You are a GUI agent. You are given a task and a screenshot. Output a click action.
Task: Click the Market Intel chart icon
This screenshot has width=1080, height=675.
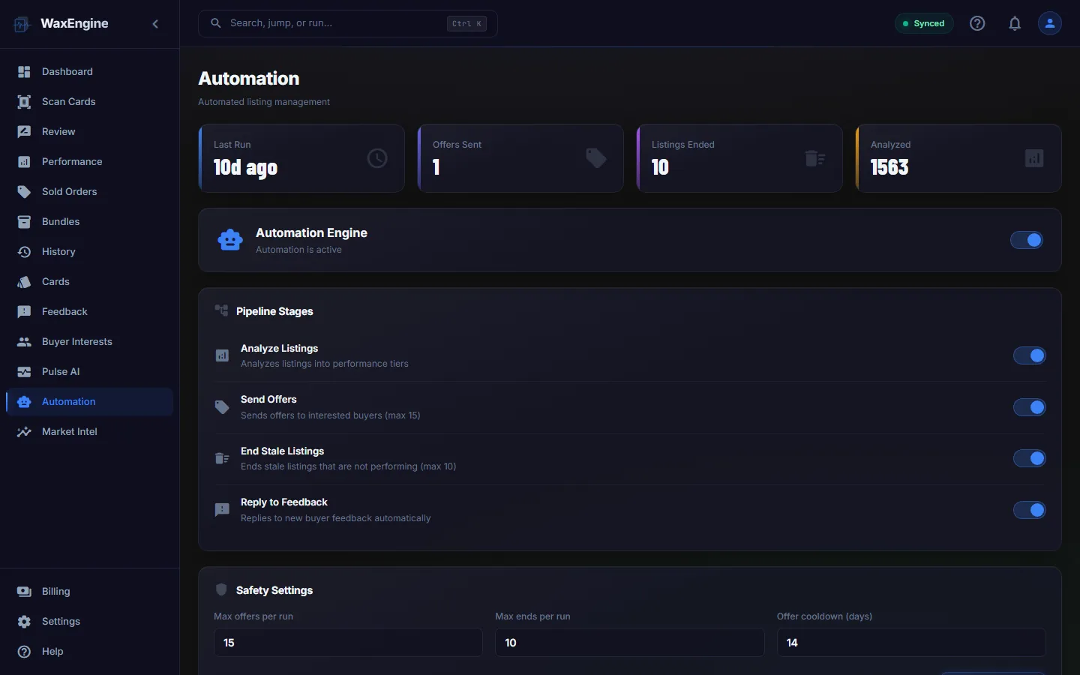coord(24,432)
